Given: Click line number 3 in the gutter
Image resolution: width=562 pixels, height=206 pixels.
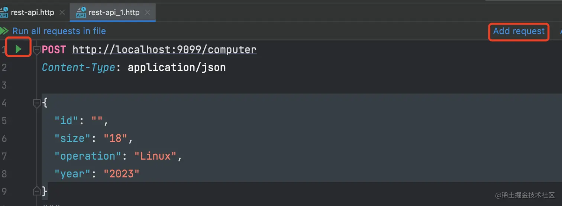Looking at the screenshot, I should pos(4,85).
